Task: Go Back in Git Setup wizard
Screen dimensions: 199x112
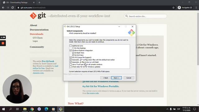Action: [x=105, y=78]
